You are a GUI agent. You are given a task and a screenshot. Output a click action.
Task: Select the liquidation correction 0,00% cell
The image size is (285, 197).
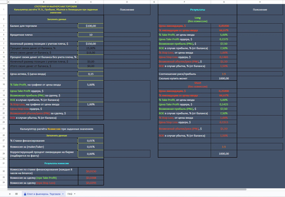tap(91, 154)
